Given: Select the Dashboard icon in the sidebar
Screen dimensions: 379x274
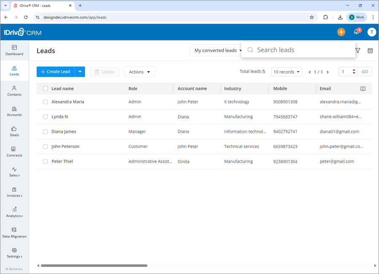Looking at the screenshot, I should click(x=14, y=49).
